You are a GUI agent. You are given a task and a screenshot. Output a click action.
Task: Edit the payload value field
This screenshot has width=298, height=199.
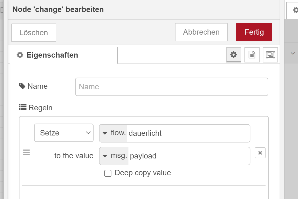[189, 156]
